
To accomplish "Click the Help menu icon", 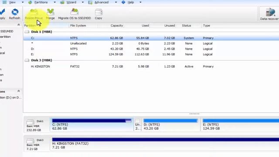I will (x=123, y=2).
